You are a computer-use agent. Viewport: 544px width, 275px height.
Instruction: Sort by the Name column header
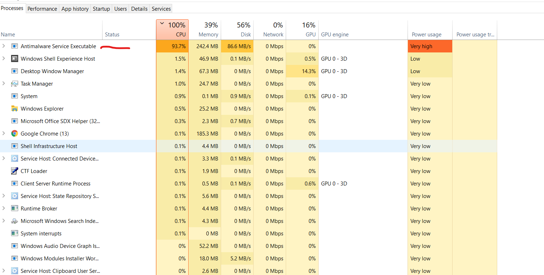pyautogui.click(x=51, y=30)
